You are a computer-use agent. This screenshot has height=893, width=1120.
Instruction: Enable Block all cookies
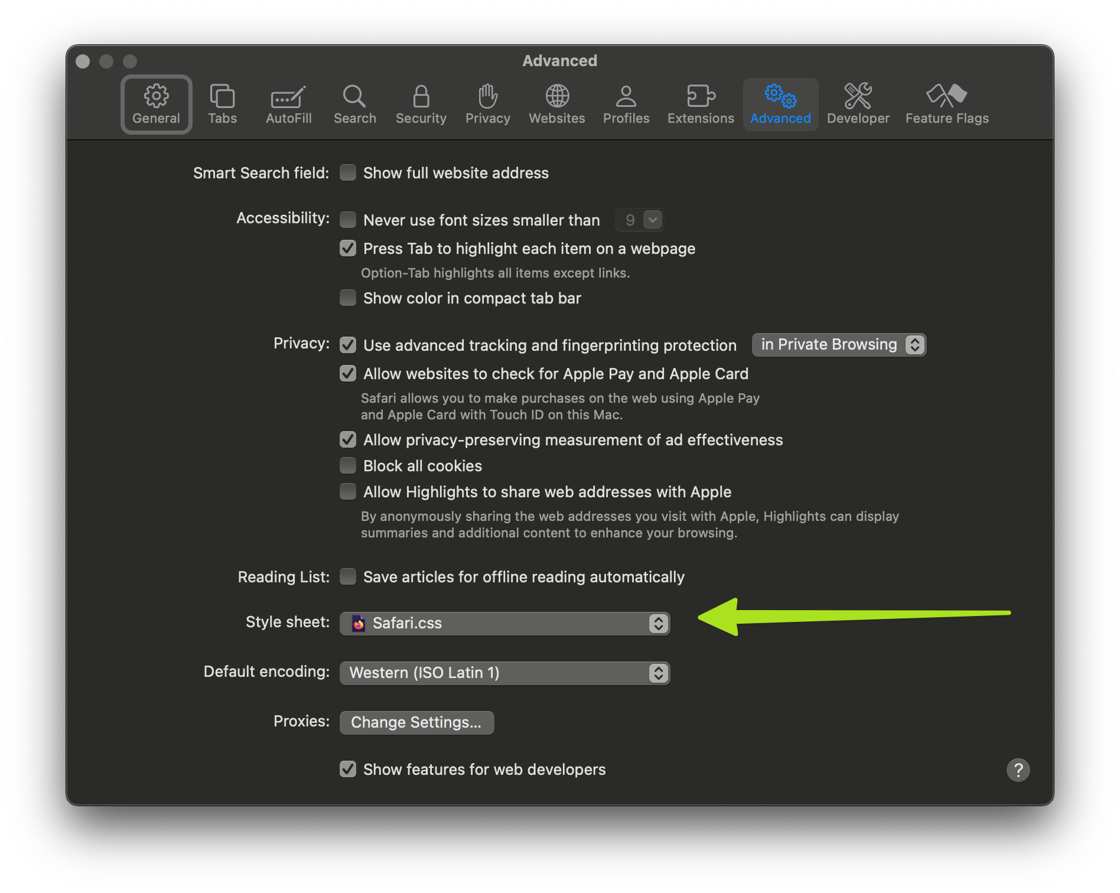point(348,465)
